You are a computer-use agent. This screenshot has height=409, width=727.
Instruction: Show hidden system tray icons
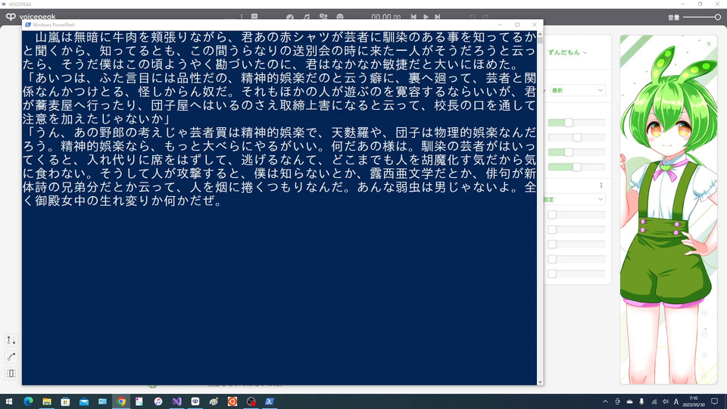[x=605, y=401]
